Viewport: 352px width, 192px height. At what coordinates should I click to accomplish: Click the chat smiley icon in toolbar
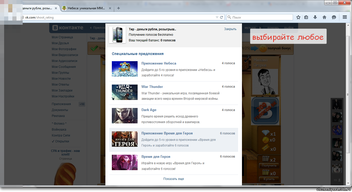[334, 17]
